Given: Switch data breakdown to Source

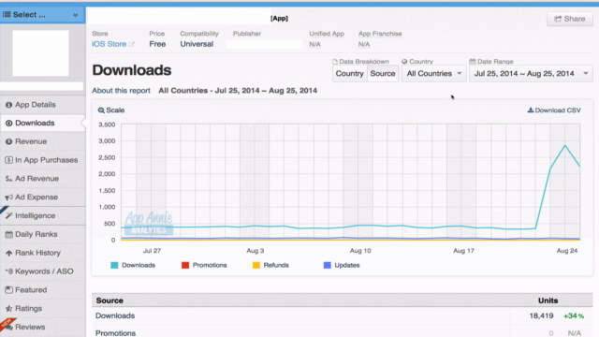Looking at the screenshot, I should [x=383, y=73].
